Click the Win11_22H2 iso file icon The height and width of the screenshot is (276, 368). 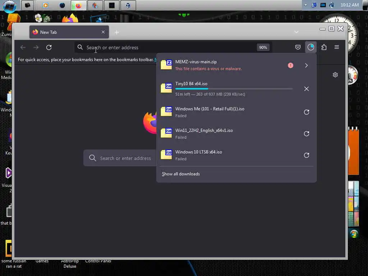tap(166, 133)
